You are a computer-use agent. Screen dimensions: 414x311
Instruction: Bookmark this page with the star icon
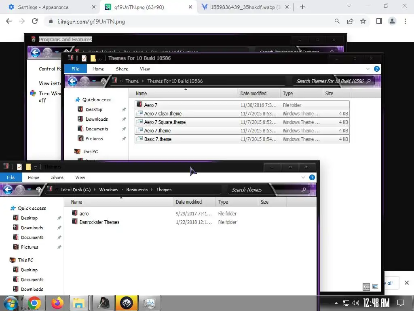tap(363, 21)
